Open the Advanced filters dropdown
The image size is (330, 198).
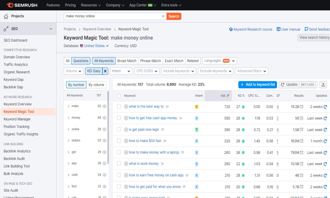tap(251, 71)
